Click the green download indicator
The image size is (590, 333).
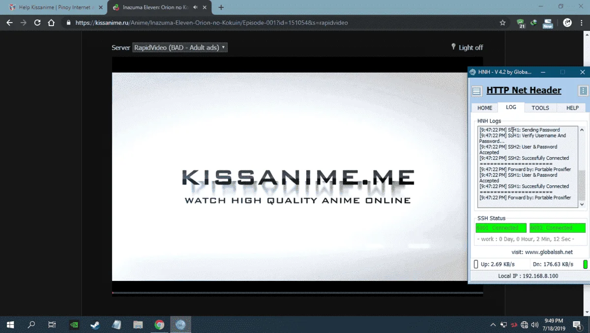(586, 264)
